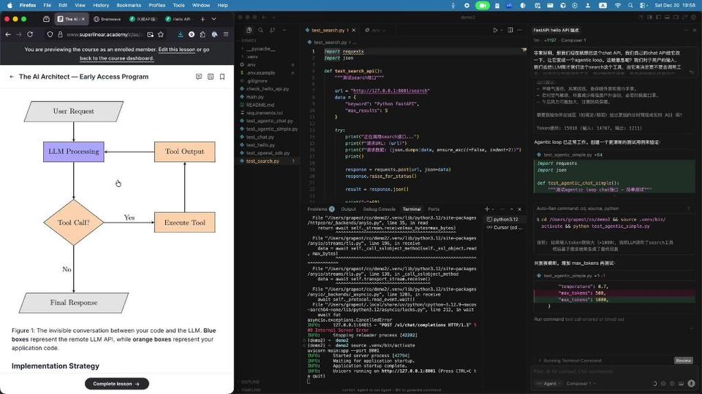Click the Complete lesson button

[x=116, y=384]
